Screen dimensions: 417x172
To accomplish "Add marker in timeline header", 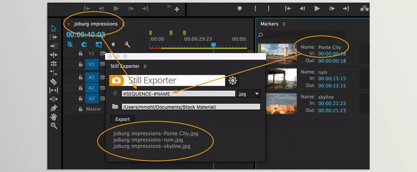I will tap(113, 44).
